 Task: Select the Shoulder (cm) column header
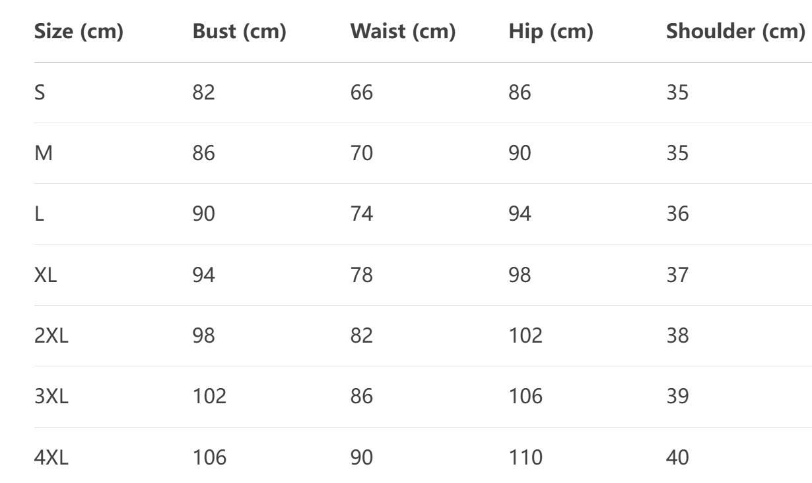click(x=735, y=32)
